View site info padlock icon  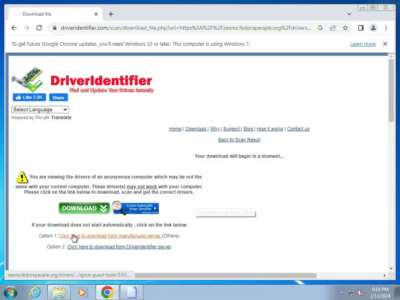click(55, 28)
